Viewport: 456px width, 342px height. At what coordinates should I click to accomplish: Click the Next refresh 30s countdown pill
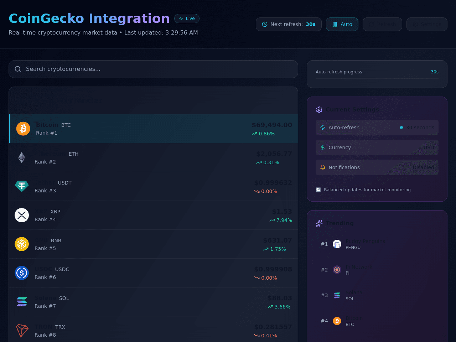point(289,24)
